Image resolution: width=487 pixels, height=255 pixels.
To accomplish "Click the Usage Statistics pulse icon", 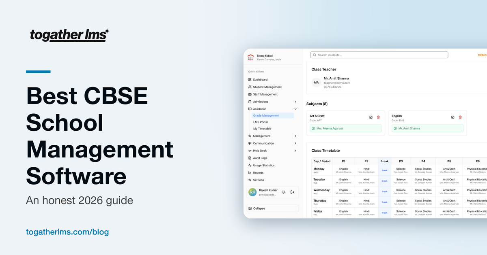I will [x=250, y=165].
